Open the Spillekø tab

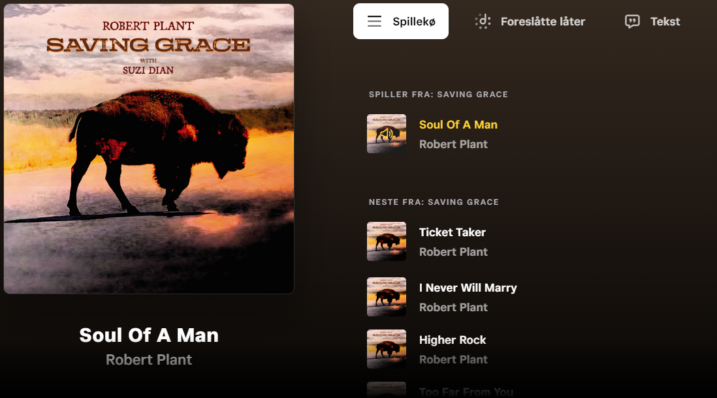[400, 22]
